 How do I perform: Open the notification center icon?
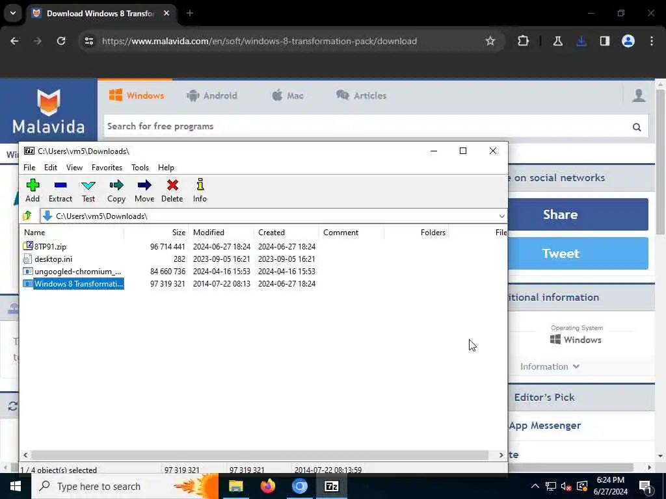tap(646, 486)
